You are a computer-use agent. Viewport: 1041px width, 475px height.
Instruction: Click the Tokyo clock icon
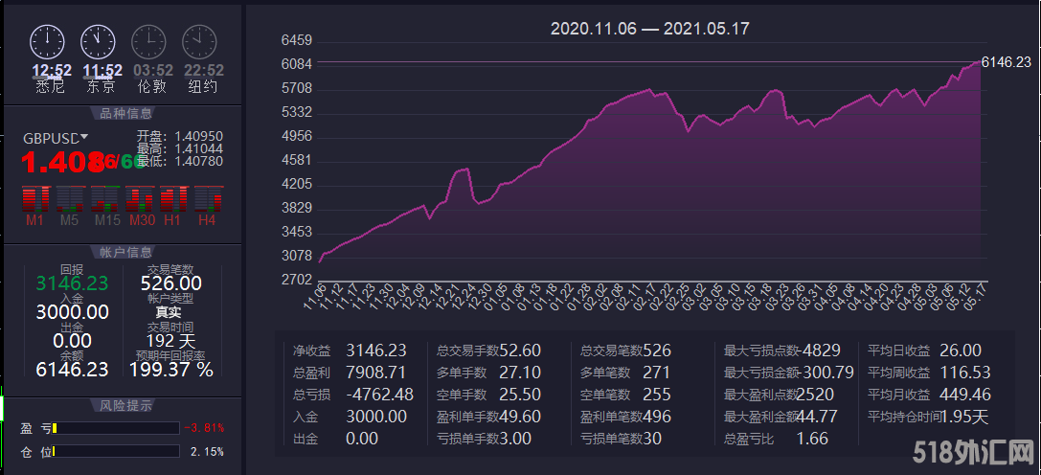(x=99, y=42)
